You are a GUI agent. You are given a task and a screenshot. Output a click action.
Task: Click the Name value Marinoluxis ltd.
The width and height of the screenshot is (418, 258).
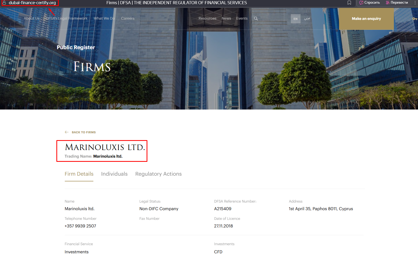pos(79,209)
